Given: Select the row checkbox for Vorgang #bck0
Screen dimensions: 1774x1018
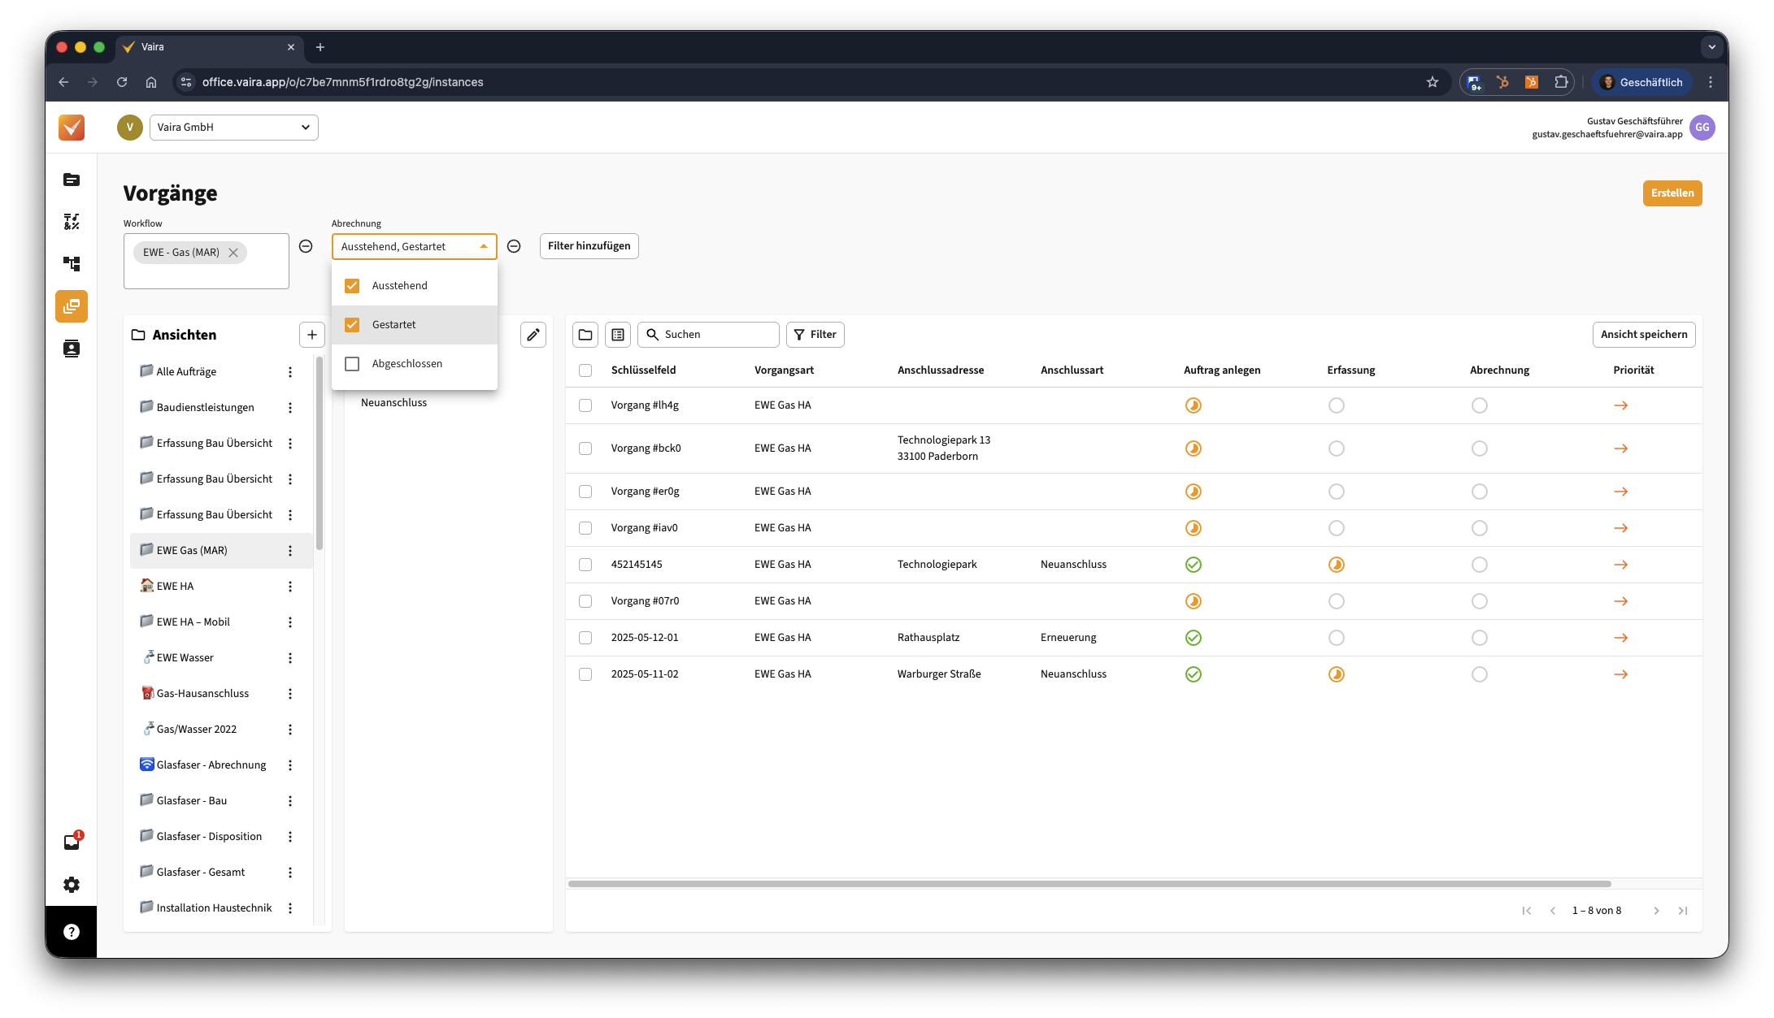Looking at the screenshot, I should tap(585, 448).
